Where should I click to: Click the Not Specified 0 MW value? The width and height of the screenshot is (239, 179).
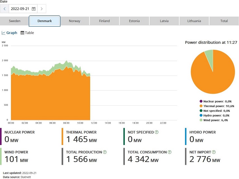[135, 139]
